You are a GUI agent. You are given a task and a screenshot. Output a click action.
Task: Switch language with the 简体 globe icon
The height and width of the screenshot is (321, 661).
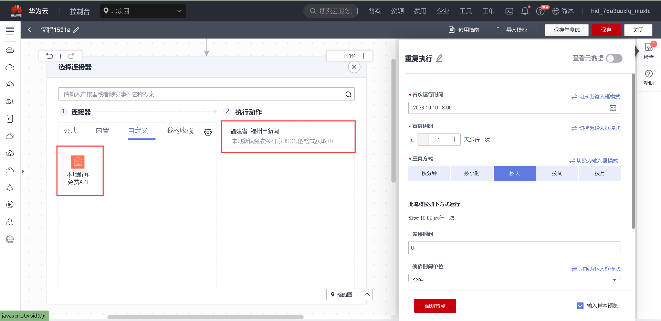pos(563,11)
